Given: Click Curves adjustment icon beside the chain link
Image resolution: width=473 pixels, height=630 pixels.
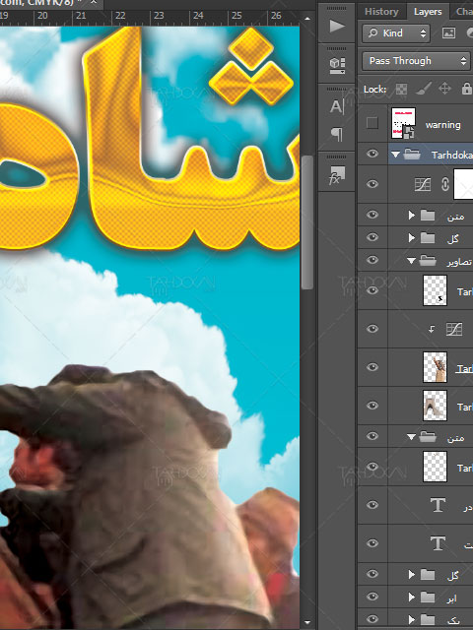Looking at the screenshot, I should coord(423,184).
